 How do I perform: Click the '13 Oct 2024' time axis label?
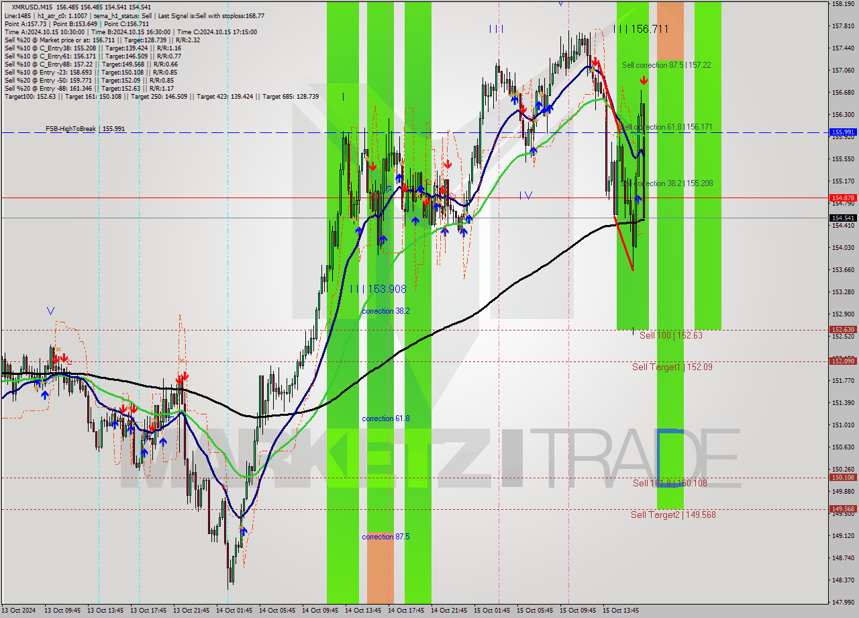coord(19,611)
